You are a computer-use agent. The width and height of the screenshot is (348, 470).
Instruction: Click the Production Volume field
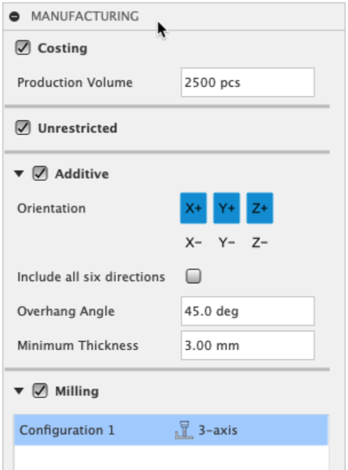coord(247,83)
